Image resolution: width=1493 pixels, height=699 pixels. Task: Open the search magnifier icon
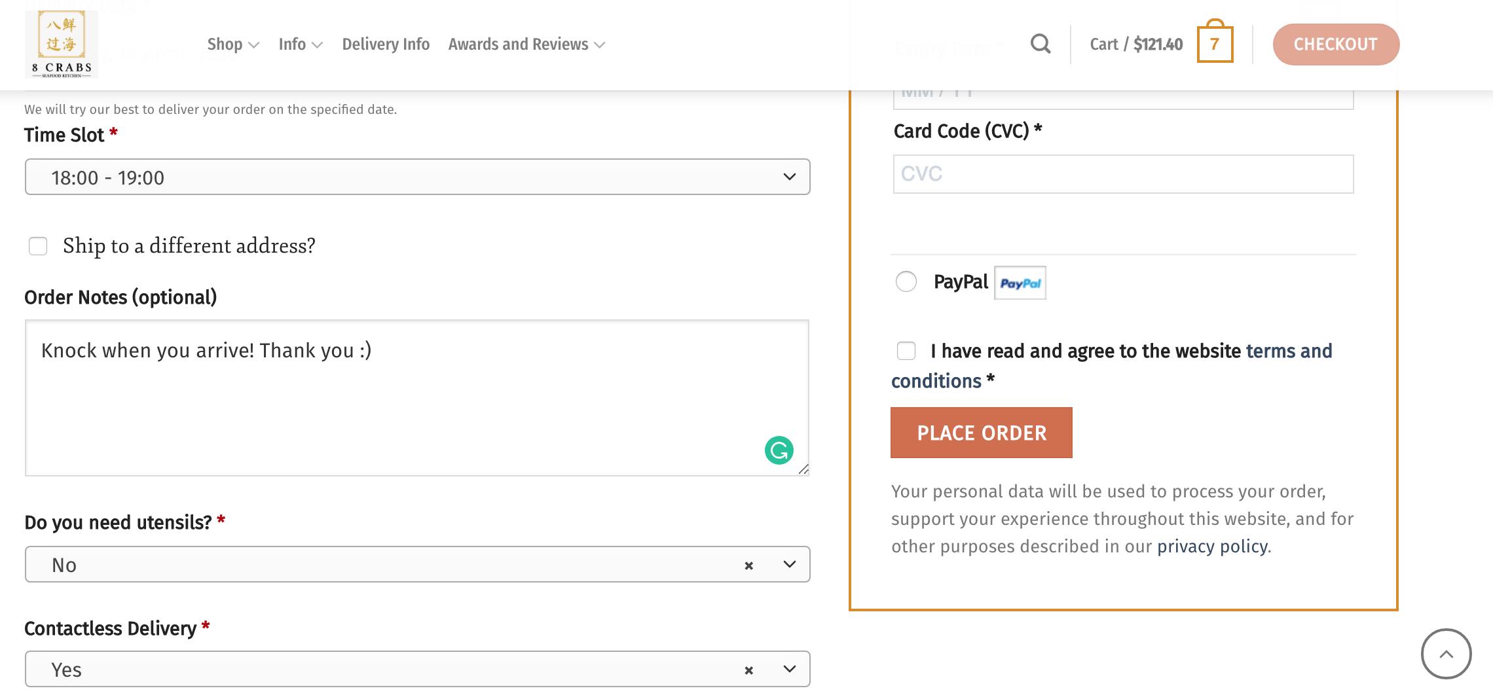click(1040, 44)
